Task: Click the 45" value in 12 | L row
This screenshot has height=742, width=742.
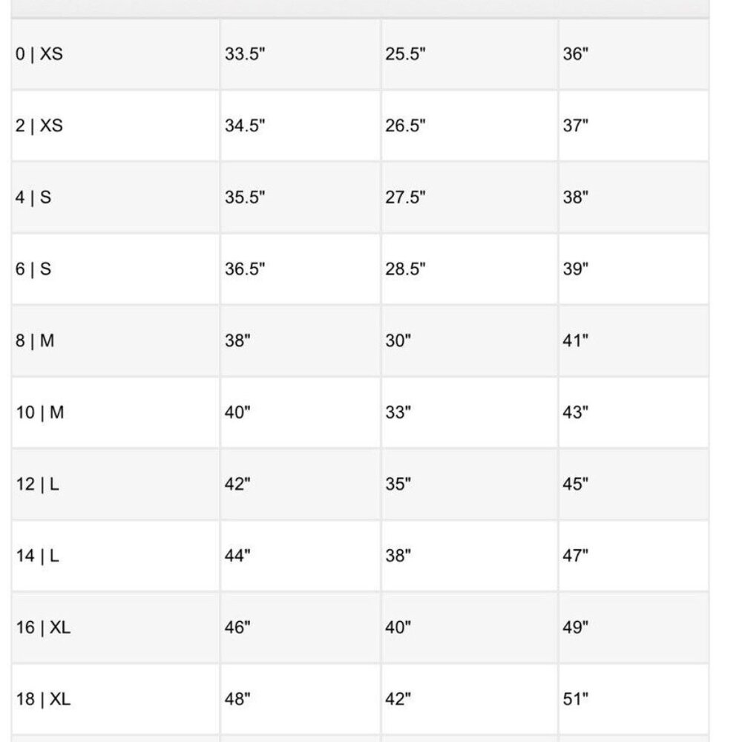Action: click(x=576, y=484)
